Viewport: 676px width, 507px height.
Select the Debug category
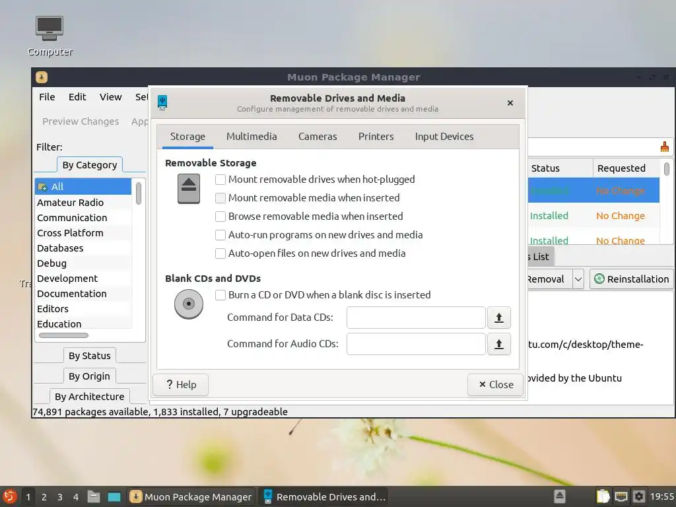(x=83, y=263)
